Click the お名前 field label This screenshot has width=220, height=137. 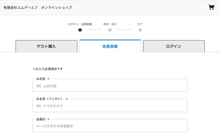coord(41,79)
